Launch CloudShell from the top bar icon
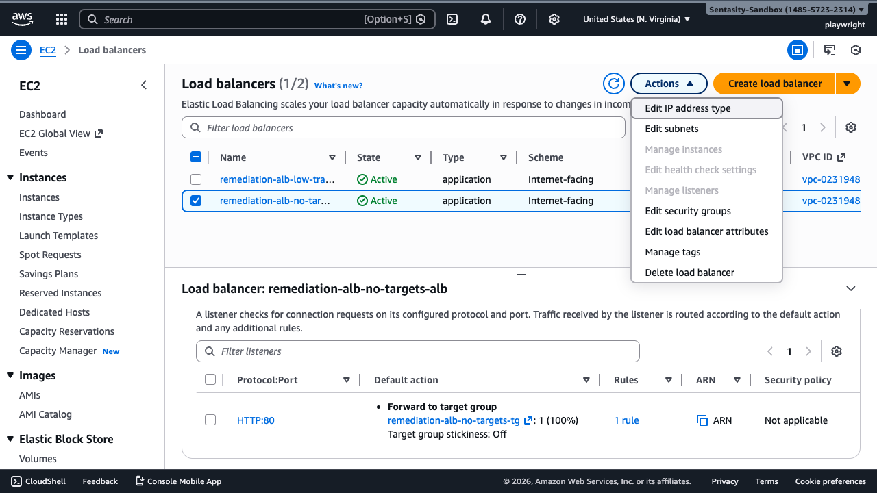 [x=452, y=19]
